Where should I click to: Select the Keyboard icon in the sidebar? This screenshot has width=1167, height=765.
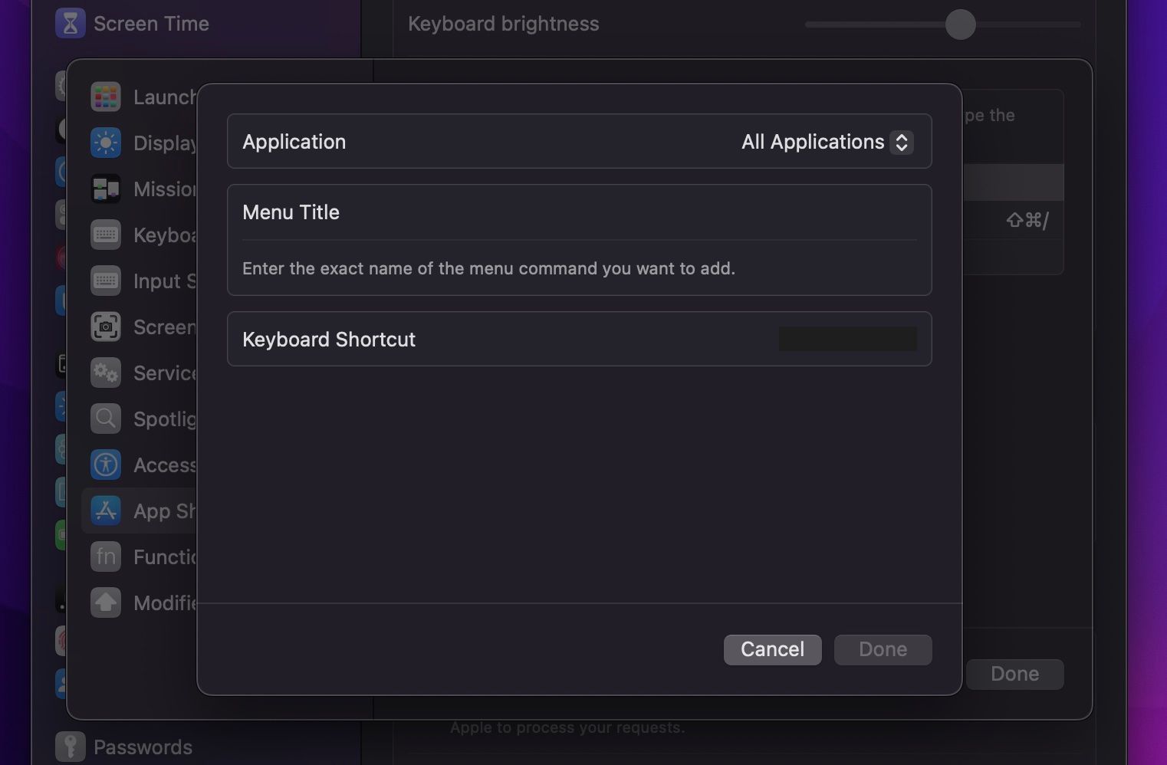tap(105, 235)
